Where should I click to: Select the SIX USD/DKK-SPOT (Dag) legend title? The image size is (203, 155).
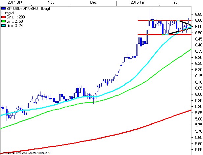pos(28,9)
